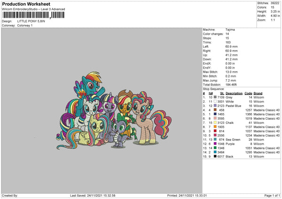Image resolution: width=282 pixels, height=199 pixels.
Task: Click the code 1257 in row 4
Action: (249, 110)
